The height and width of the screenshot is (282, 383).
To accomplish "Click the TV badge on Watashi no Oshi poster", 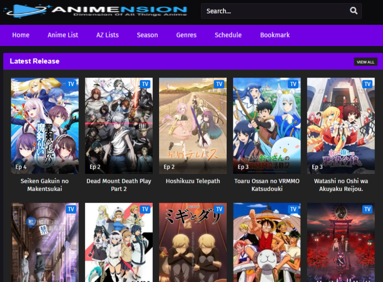I will (x=367, y=84).
